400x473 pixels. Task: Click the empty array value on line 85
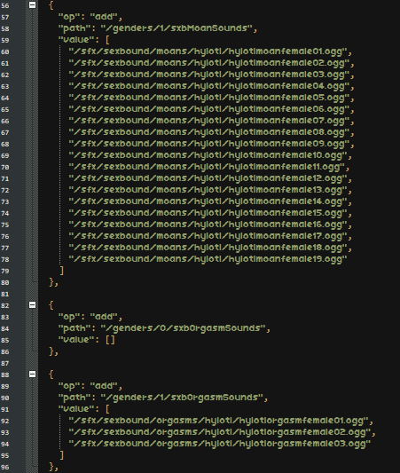(110, 340)
